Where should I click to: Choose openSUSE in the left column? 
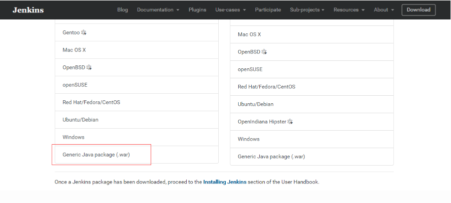pyautogui.click(x=137, y=85)
